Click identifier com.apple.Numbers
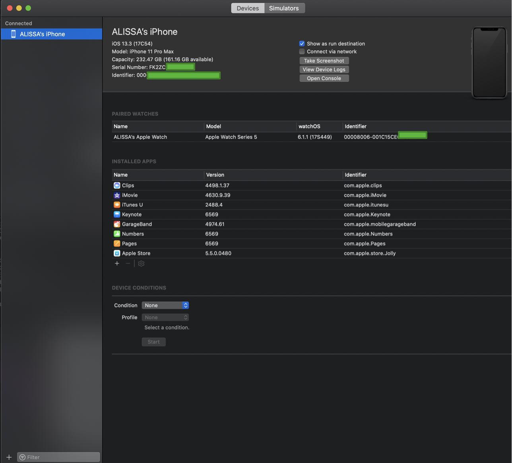This screenshot has height=463, width=512. [368, 234]
